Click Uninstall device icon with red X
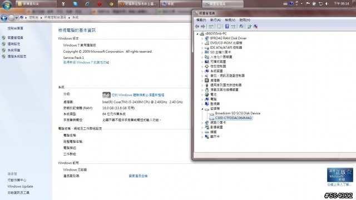 [x=256, y=27]
